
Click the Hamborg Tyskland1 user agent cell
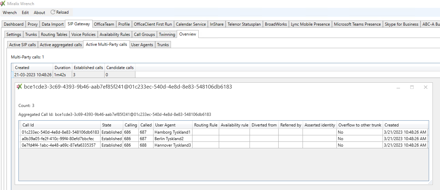173,132
